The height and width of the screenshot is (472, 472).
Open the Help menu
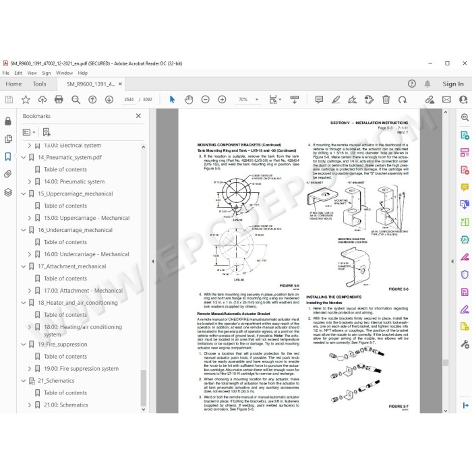coord(82,73)
